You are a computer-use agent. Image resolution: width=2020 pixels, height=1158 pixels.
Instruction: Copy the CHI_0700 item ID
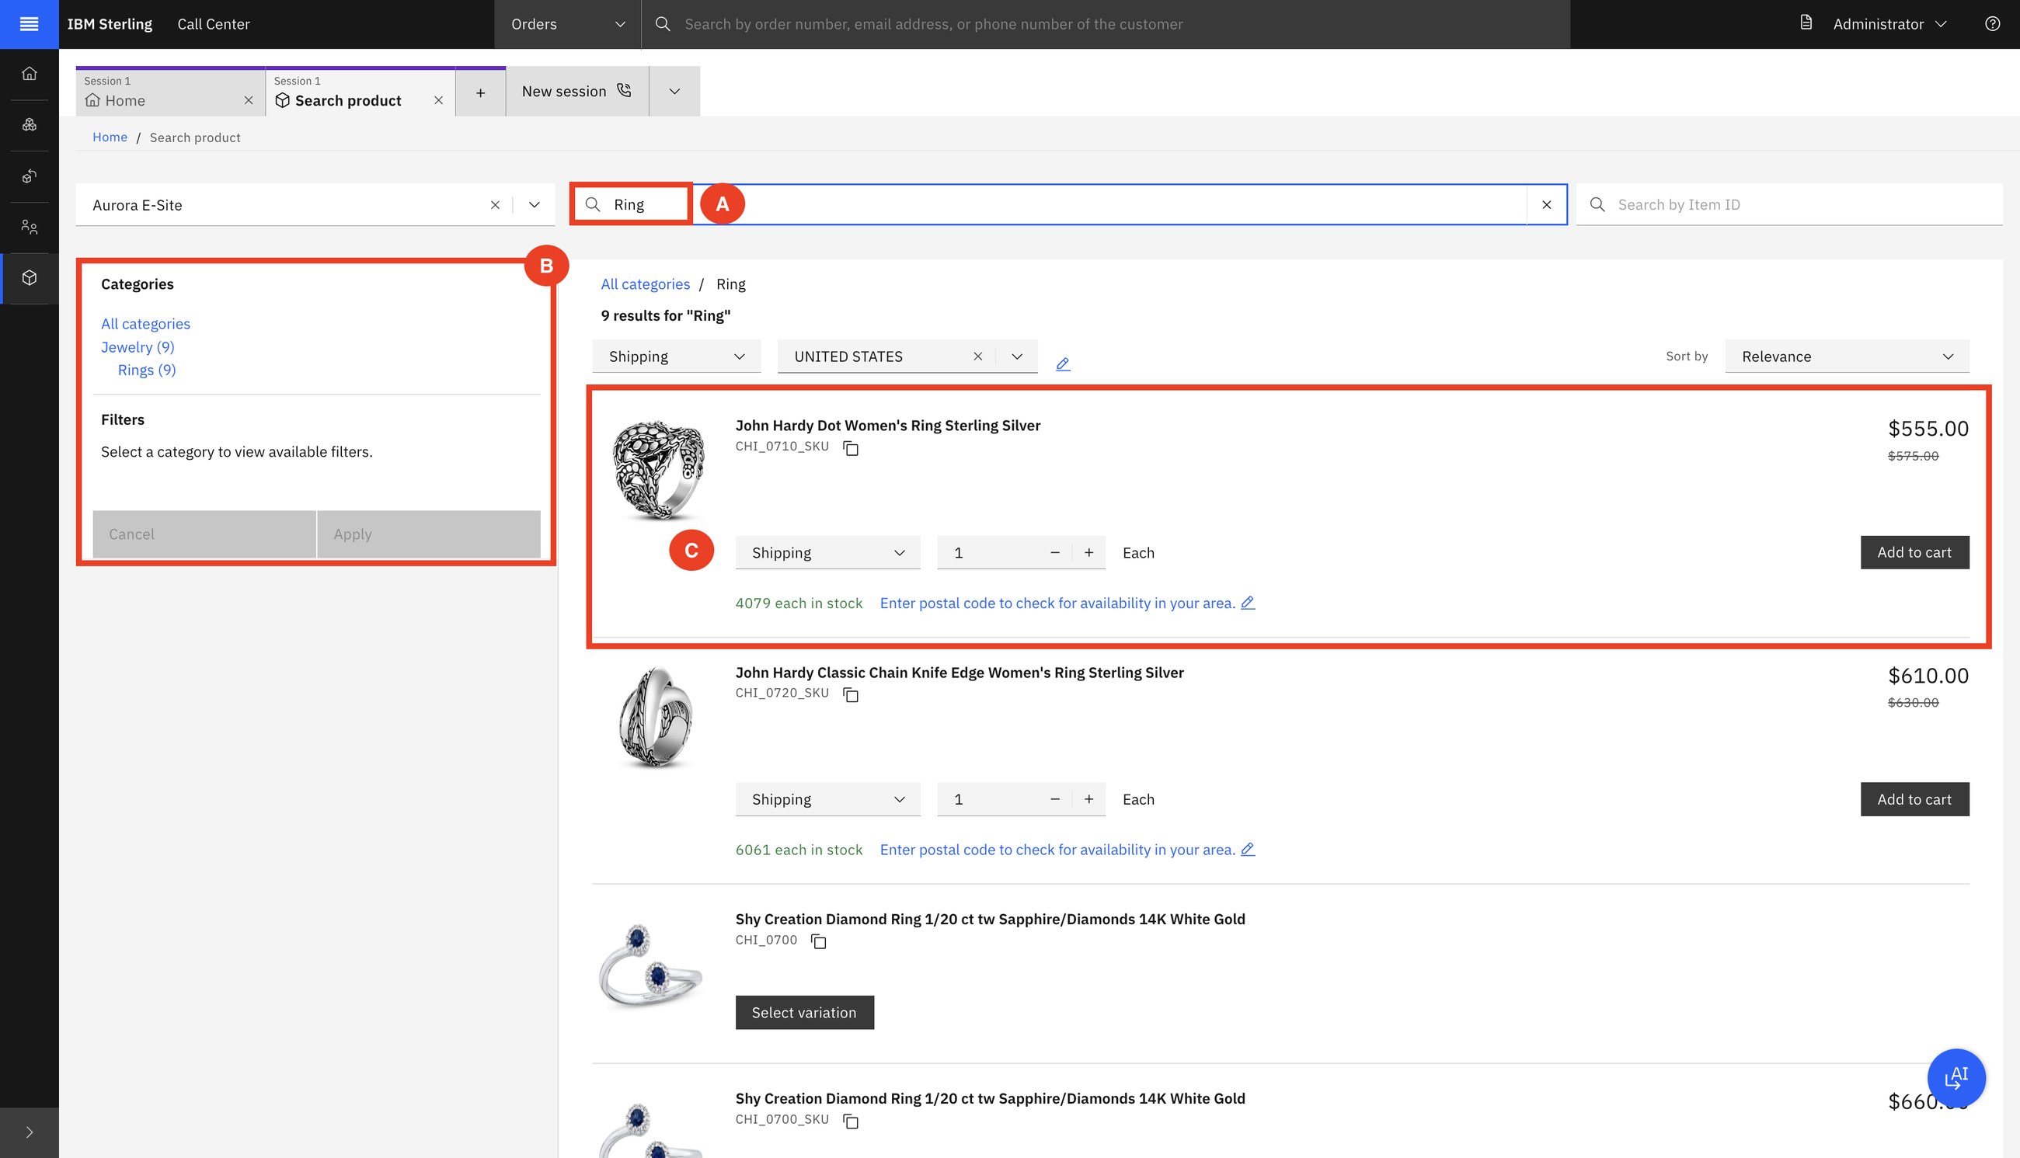(x=819, y=941)
